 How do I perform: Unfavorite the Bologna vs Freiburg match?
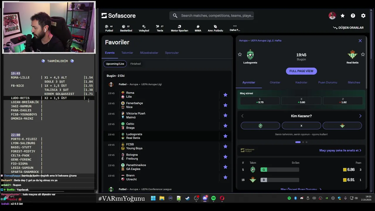225,156
